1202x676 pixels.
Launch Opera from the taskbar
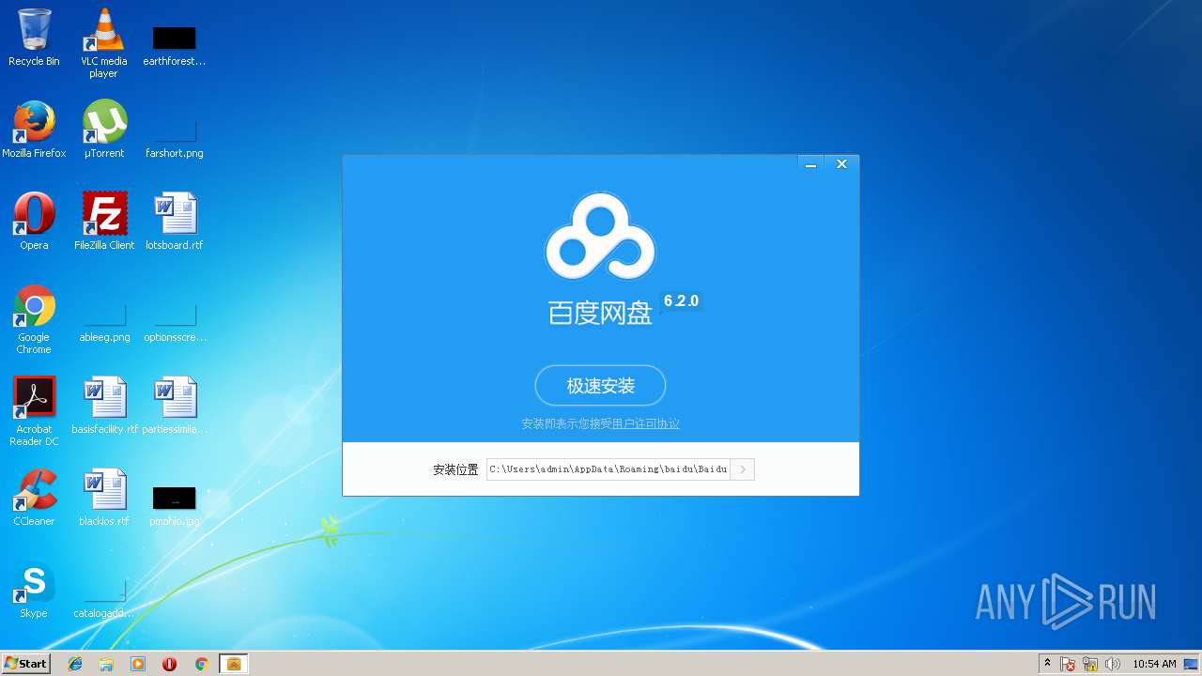tap(169, 664)
